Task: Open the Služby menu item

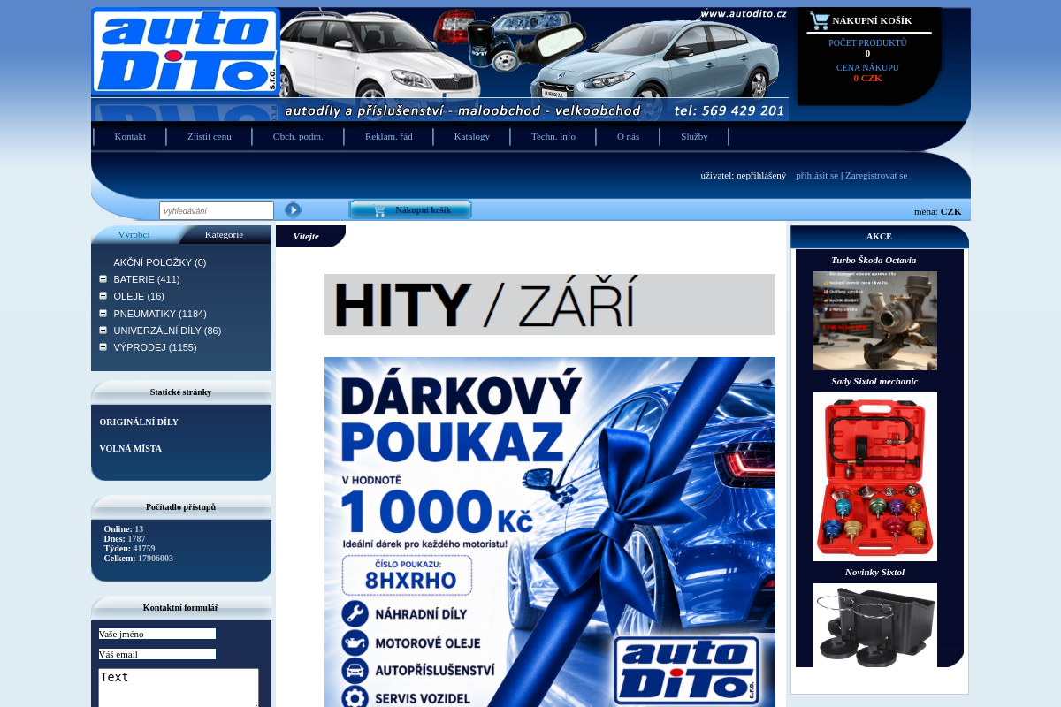Action: tap(695, 136)
